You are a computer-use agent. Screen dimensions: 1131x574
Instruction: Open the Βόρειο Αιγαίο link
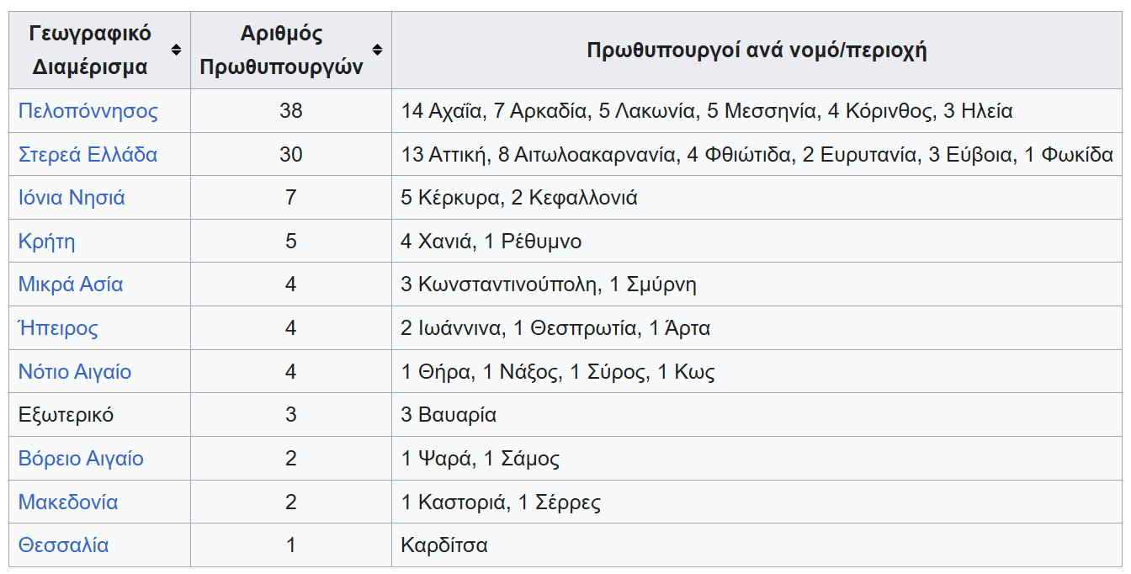click(x=81, y=459)
